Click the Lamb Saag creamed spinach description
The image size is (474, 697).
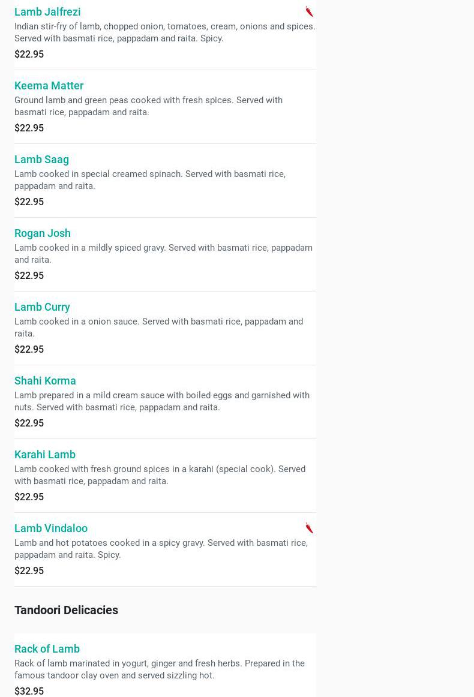pyautogui.click(x=150, y=179)
